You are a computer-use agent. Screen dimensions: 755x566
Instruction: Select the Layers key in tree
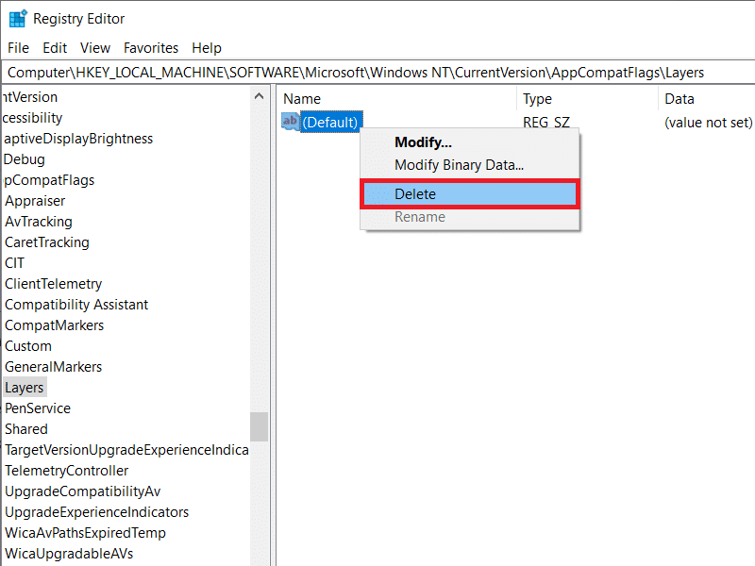pyautogui.click(x=25, y=388)
